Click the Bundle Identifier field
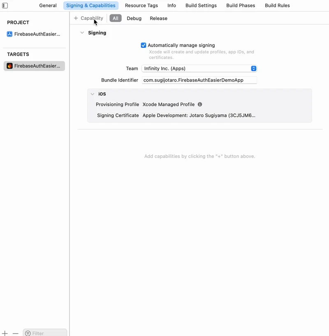 pos(199,80)
